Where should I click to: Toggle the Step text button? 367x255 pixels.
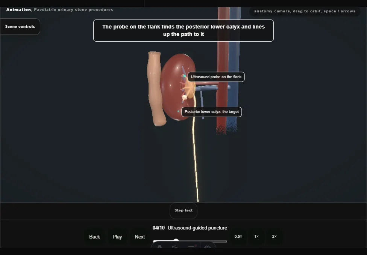pyautogui.click(x=183, y=210)
